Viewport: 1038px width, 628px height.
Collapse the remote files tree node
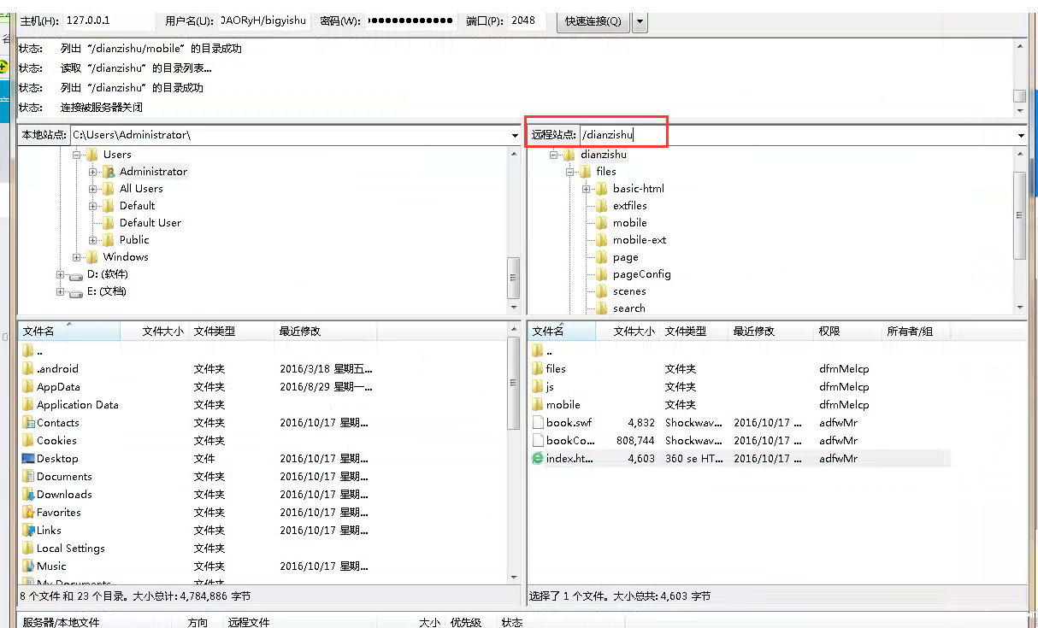pyautogui.click(x=570, y=172)
